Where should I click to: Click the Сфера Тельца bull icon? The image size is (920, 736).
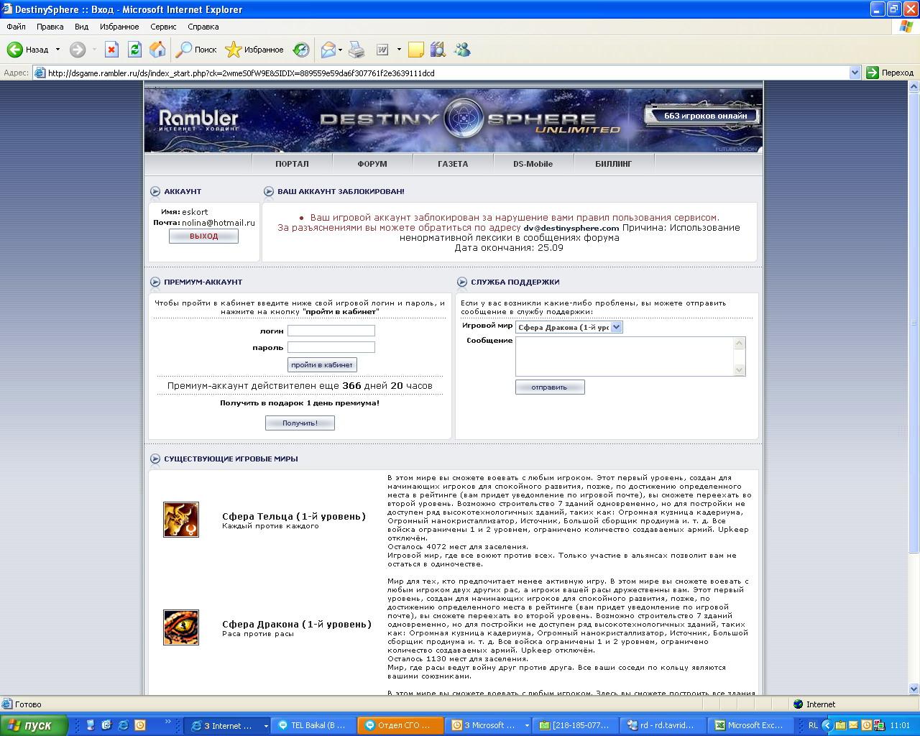pos(181,520)
